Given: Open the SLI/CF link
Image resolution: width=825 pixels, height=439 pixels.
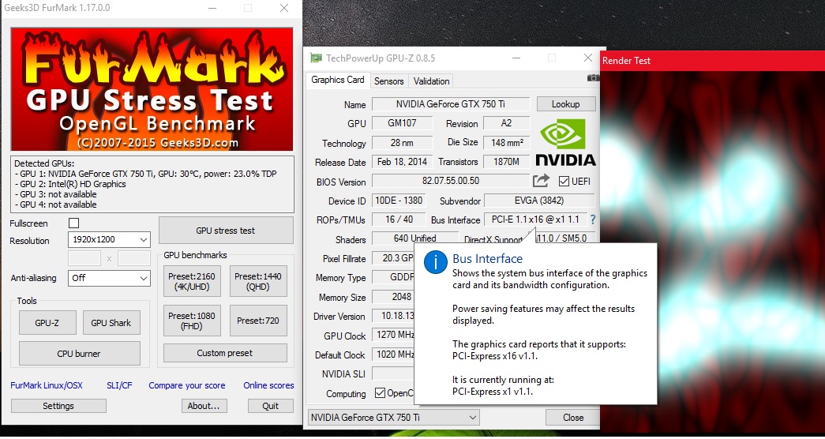Looking at the screenshot, I should click(119, 385).
